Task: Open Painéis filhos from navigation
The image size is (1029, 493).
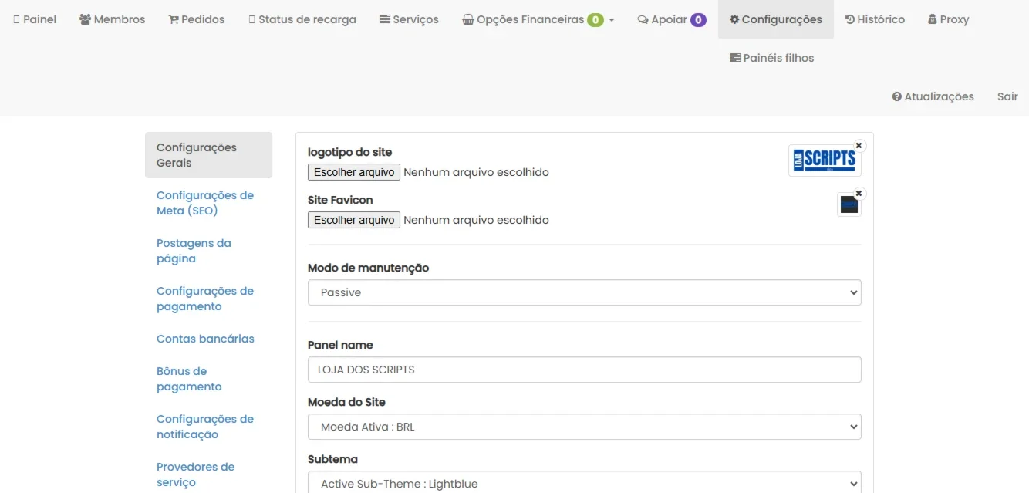Action: (x=771, y=58)
